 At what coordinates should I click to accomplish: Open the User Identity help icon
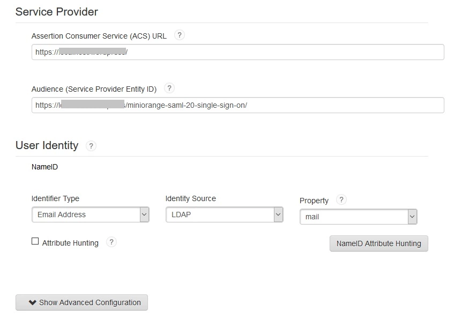tap(91, 146)
